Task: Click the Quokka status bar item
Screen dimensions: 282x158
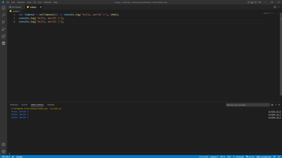Action: point(19,157)
